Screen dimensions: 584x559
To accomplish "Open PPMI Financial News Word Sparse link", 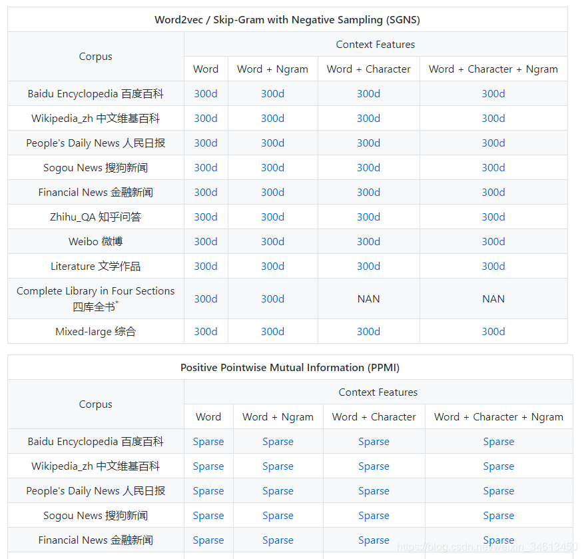I will point(208,540).
